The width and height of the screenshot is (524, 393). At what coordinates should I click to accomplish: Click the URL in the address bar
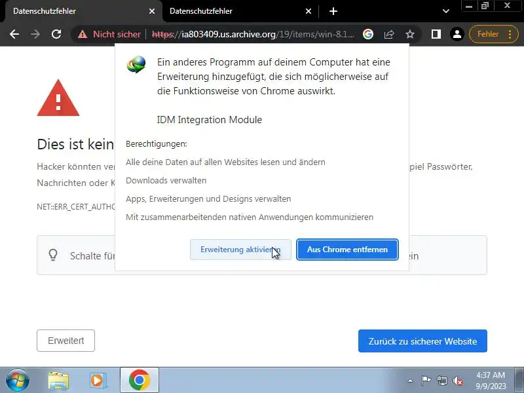(x=253, y=34)
